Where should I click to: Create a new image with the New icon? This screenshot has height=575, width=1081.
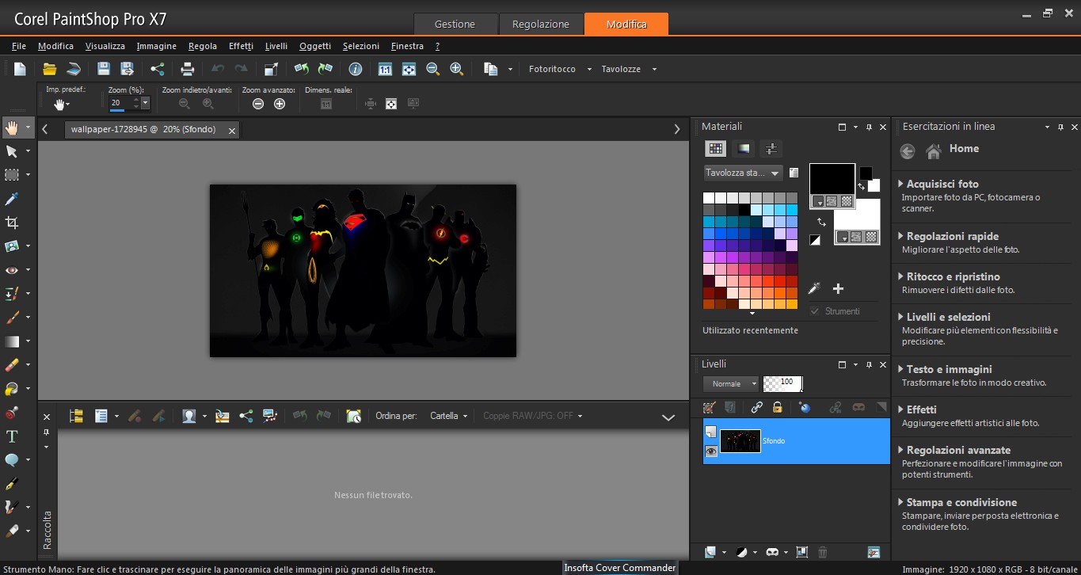[20, 69]
